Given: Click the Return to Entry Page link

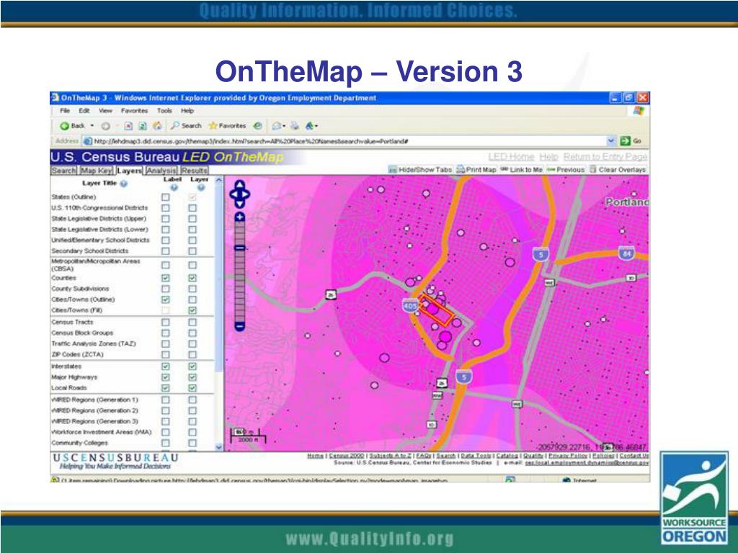Looking at the screenshot, I should [605, 156].
